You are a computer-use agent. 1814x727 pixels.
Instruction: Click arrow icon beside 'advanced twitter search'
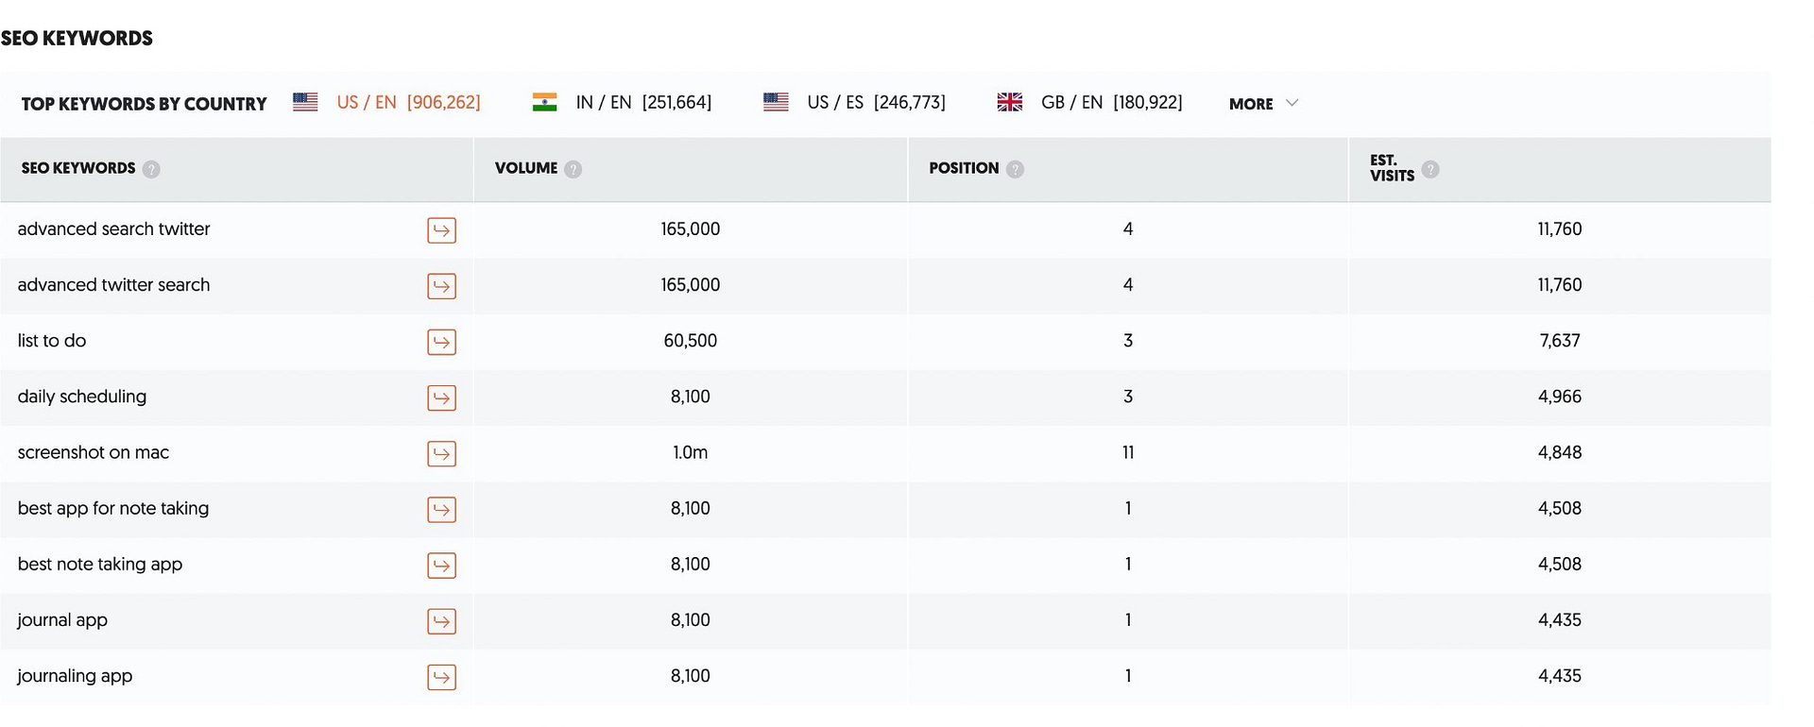point(441,286)
